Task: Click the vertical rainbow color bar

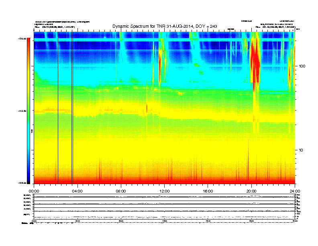Action: tap(29, 111)
